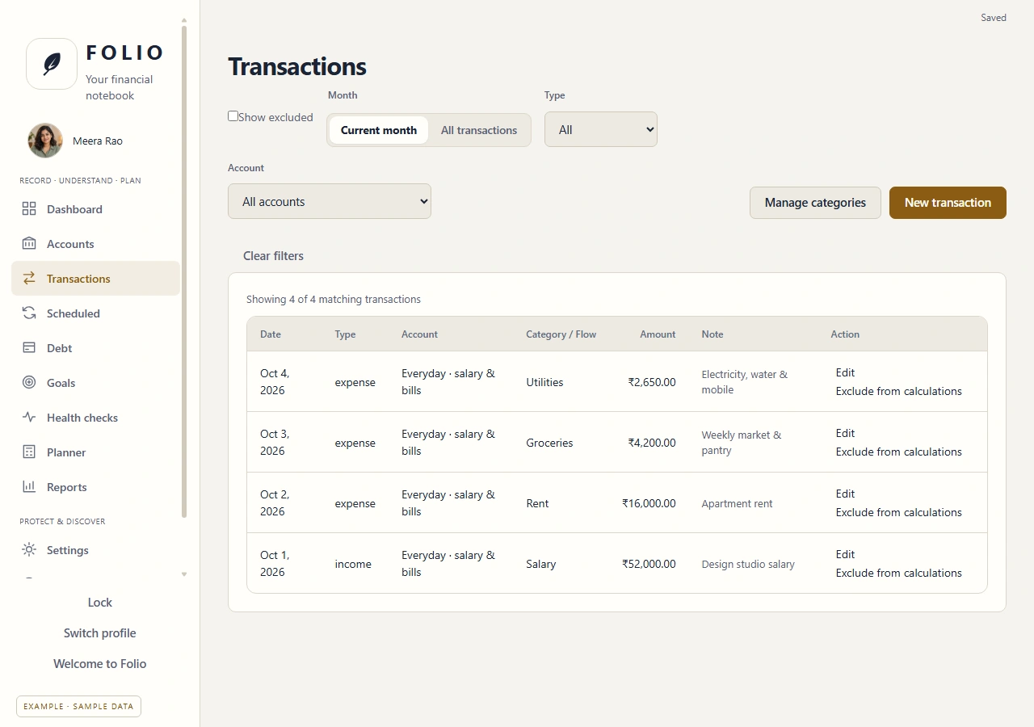Select the Current month toggle

tap(379, 130)
